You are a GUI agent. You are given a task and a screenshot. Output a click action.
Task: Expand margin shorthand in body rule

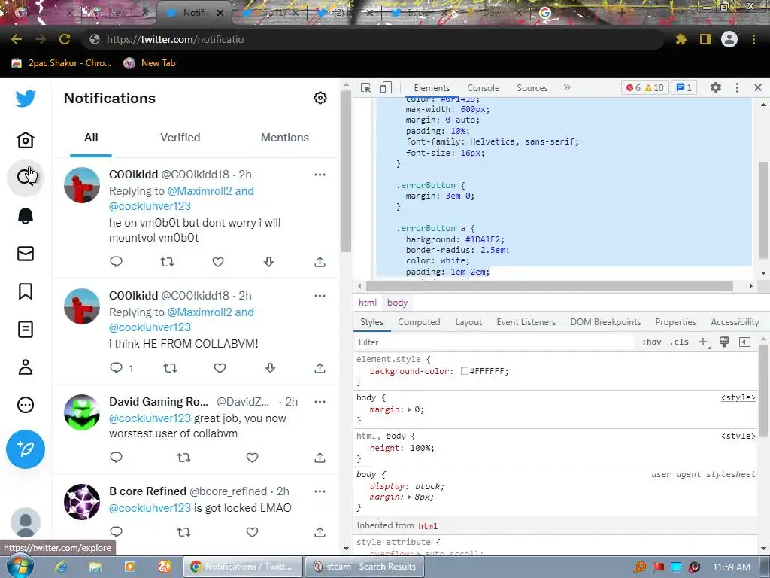pos(409,409)
